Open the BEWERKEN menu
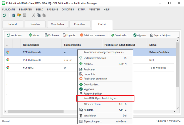This screenshot has height=125, width=184. [x=25, y=10]
